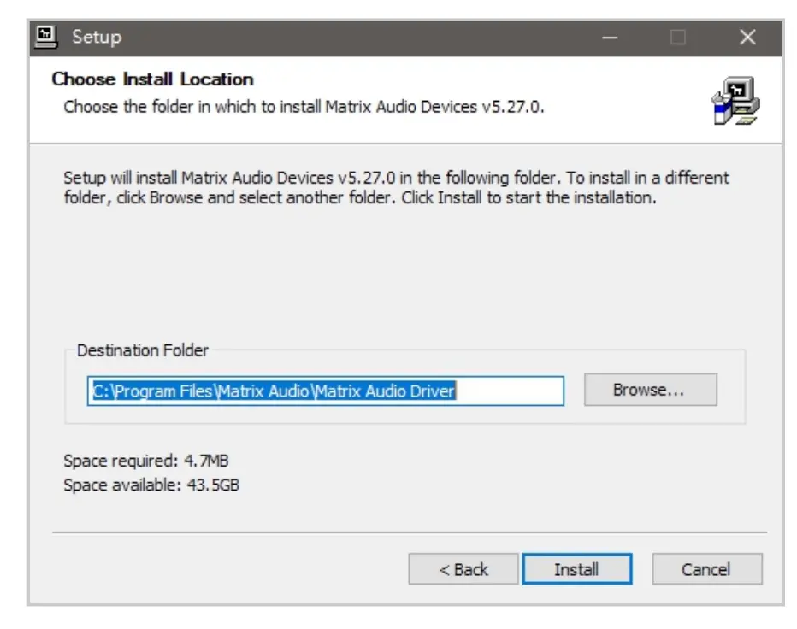Click the "Destination Folder" group label
Image resolution: width=797 pixels, height=629 pixels.
coord(143,350)
